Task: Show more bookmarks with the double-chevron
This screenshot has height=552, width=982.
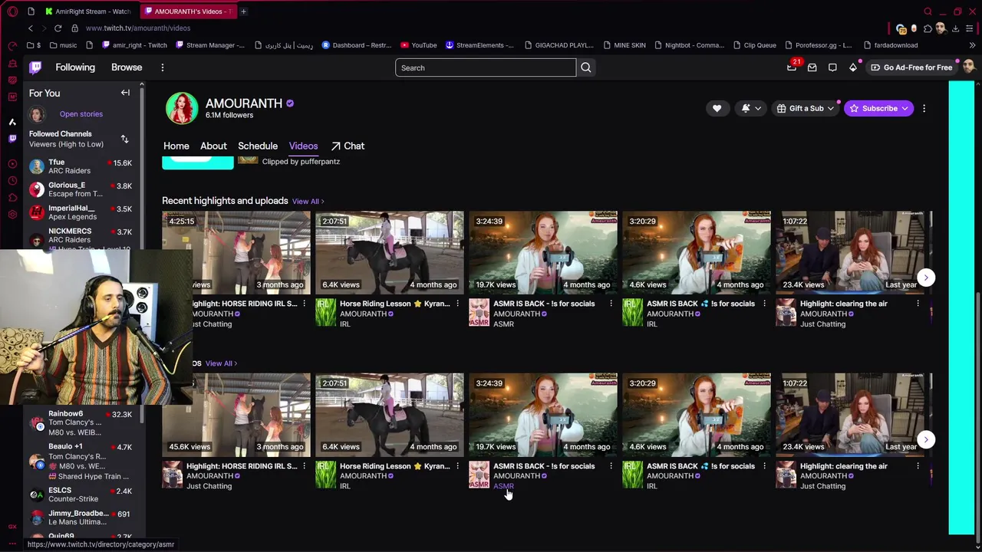Action: [972, 45]
